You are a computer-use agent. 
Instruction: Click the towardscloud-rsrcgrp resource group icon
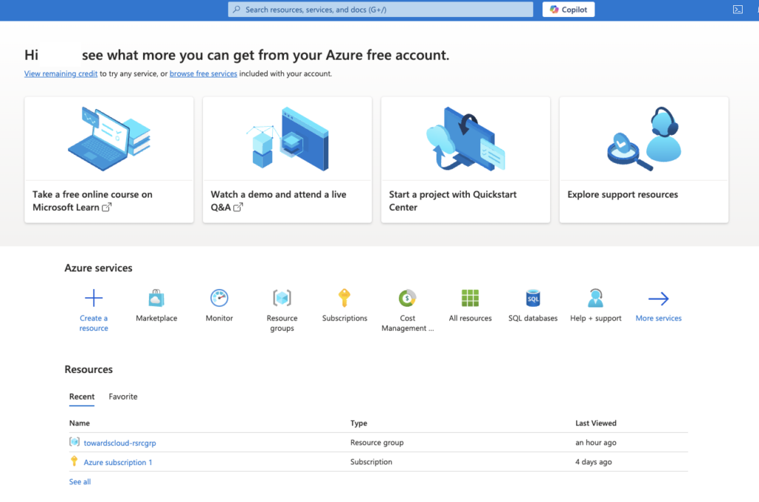(74, 441)
